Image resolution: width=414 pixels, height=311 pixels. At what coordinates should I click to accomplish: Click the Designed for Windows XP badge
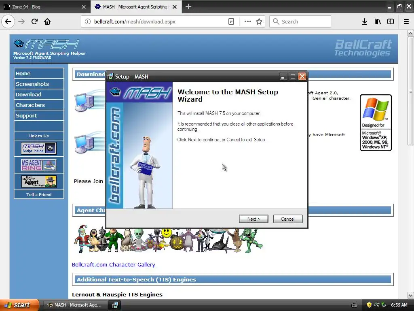376,123
